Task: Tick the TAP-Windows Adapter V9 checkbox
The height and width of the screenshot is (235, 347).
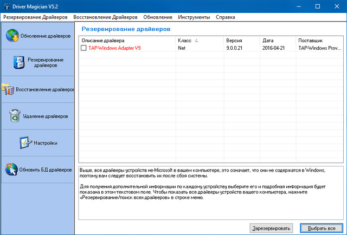Action: point(83,48)
